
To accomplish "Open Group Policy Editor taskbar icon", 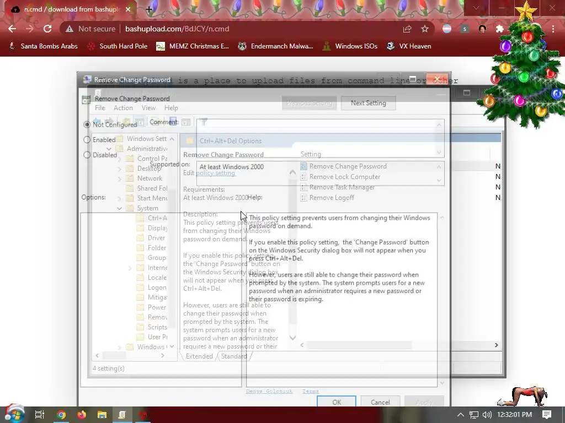I will pyautogui.click(x=122, y=415).
